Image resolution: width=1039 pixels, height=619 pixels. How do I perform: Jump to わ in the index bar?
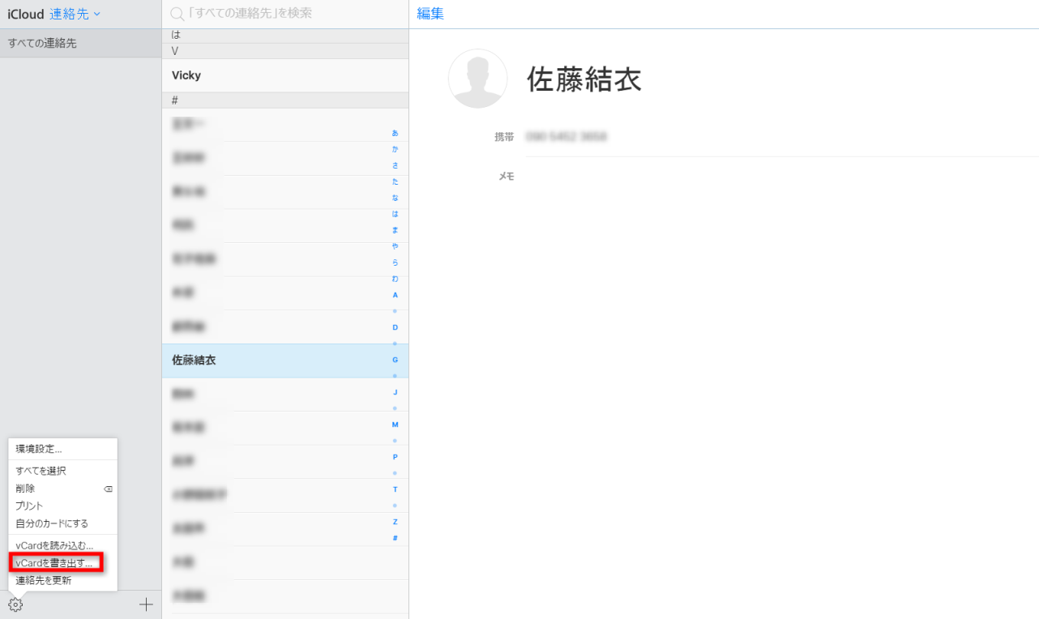(x=395, y=279)
